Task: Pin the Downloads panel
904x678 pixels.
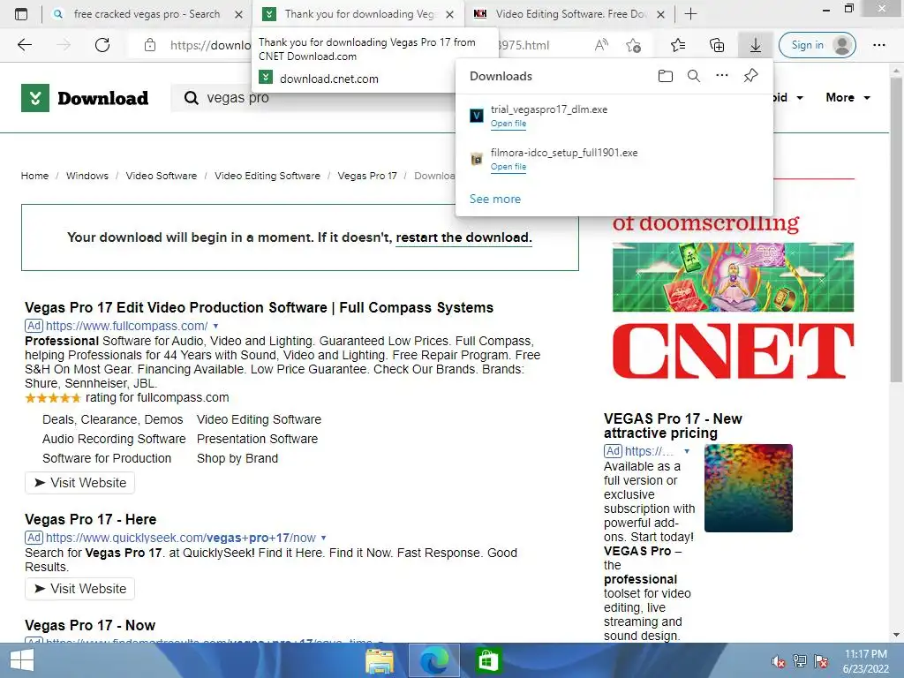Action: [750, 76]
